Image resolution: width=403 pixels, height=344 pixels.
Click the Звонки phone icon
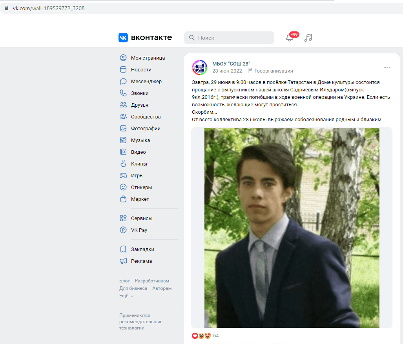(123, 93)
